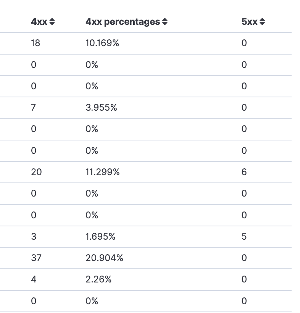Select the row with 11.299% percentage
The width and height of the screenshot is (300, 313).
coord(102,172)
